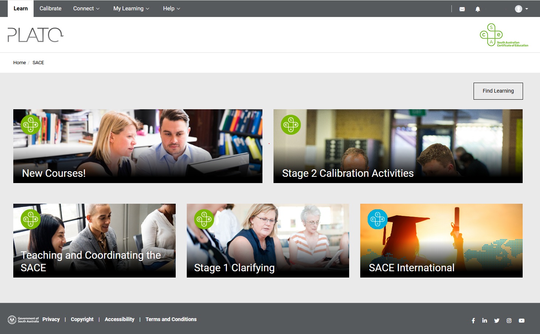Open the LinkedIn icon in footer
This screenshot has height=334, width=540.
tap(485, 320)
